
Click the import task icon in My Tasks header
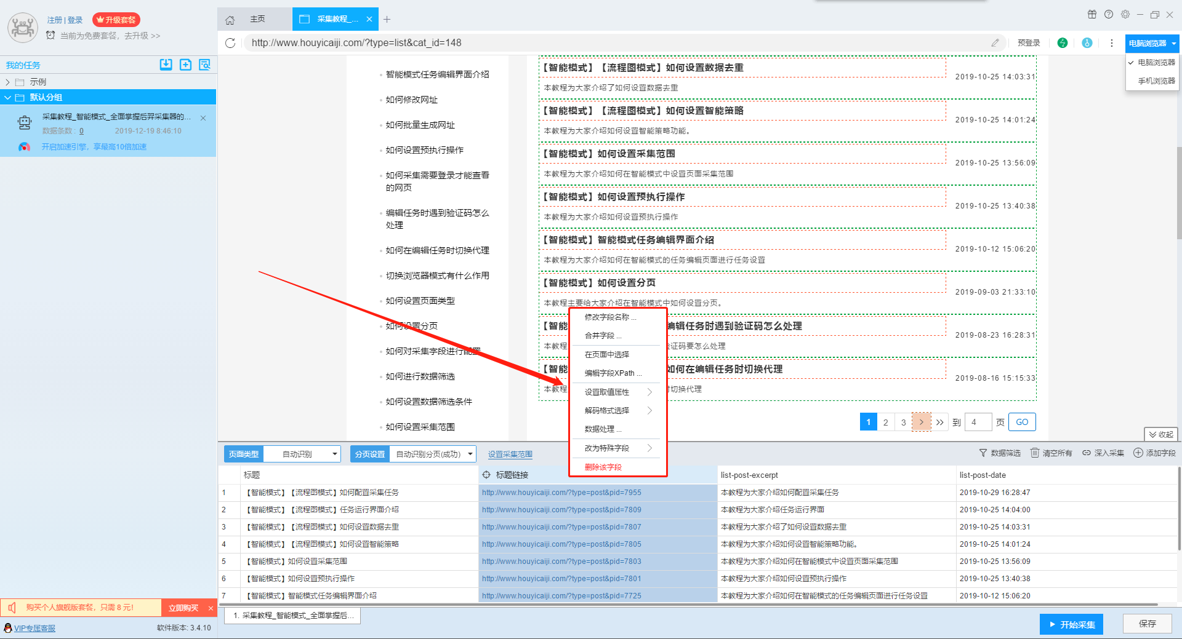coord(166,65)
